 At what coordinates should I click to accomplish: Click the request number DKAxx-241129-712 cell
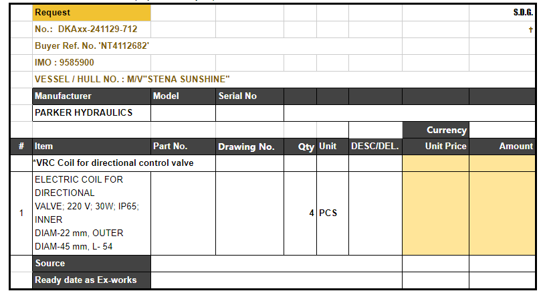[92, 29]
